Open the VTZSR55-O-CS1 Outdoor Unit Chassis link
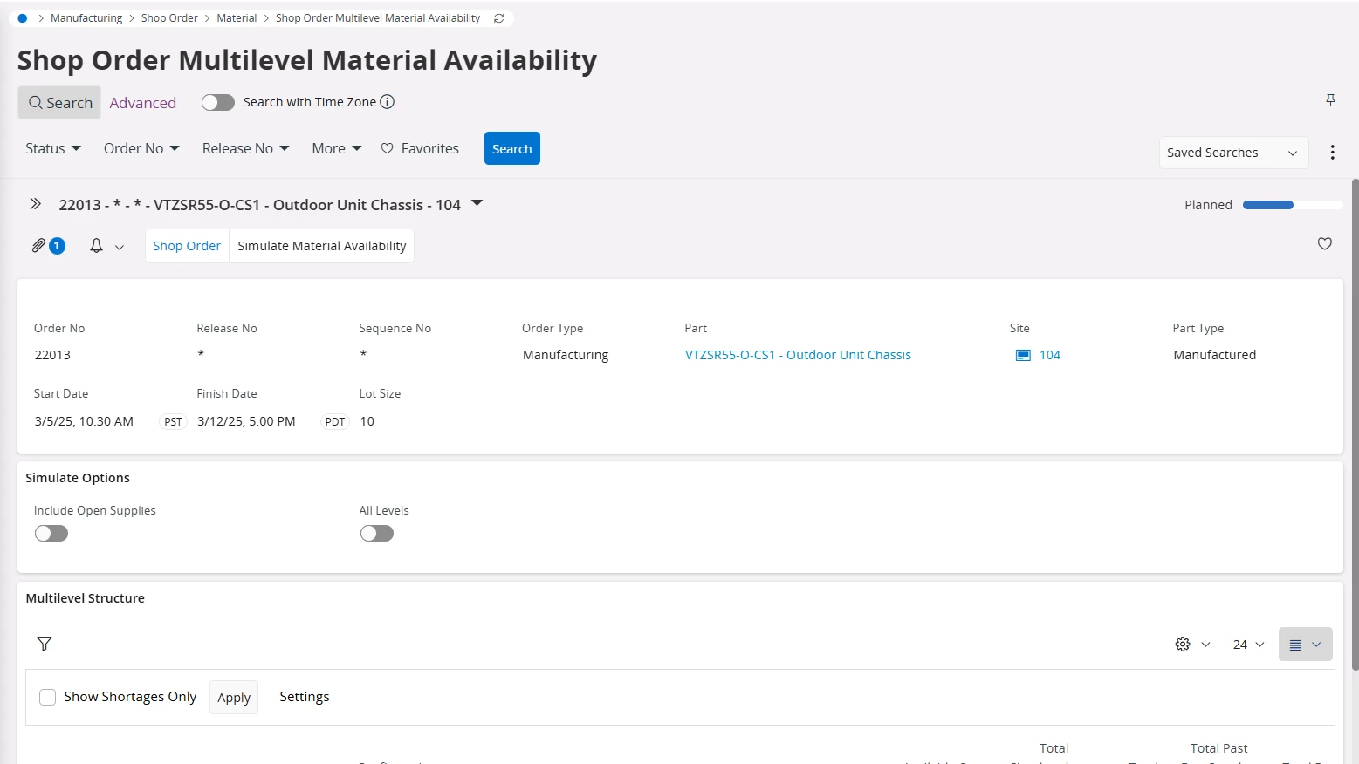Image resolution: width=1359 pixels, height=764 pixels. [798, 355]
